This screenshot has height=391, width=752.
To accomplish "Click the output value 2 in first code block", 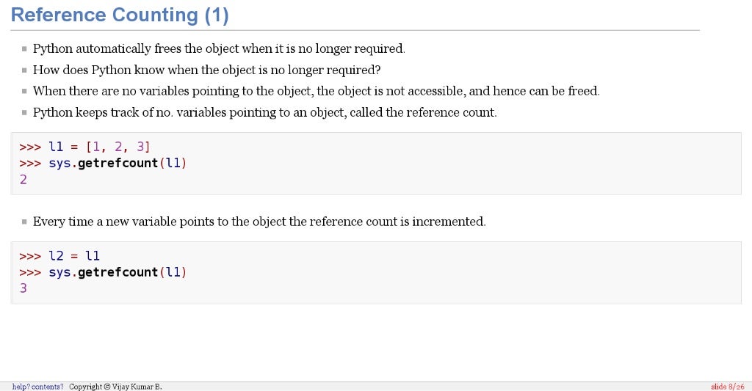I will tap(23, 180).
